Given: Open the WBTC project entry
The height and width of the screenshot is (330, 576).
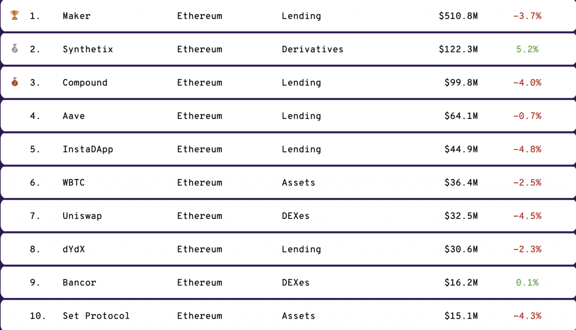Looking at the screenshot, I should pos(74,182).
